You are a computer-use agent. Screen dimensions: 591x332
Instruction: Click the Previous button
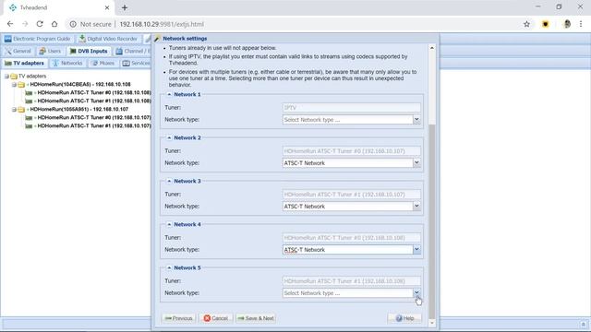pyautogui.click(x=178, y=318)
